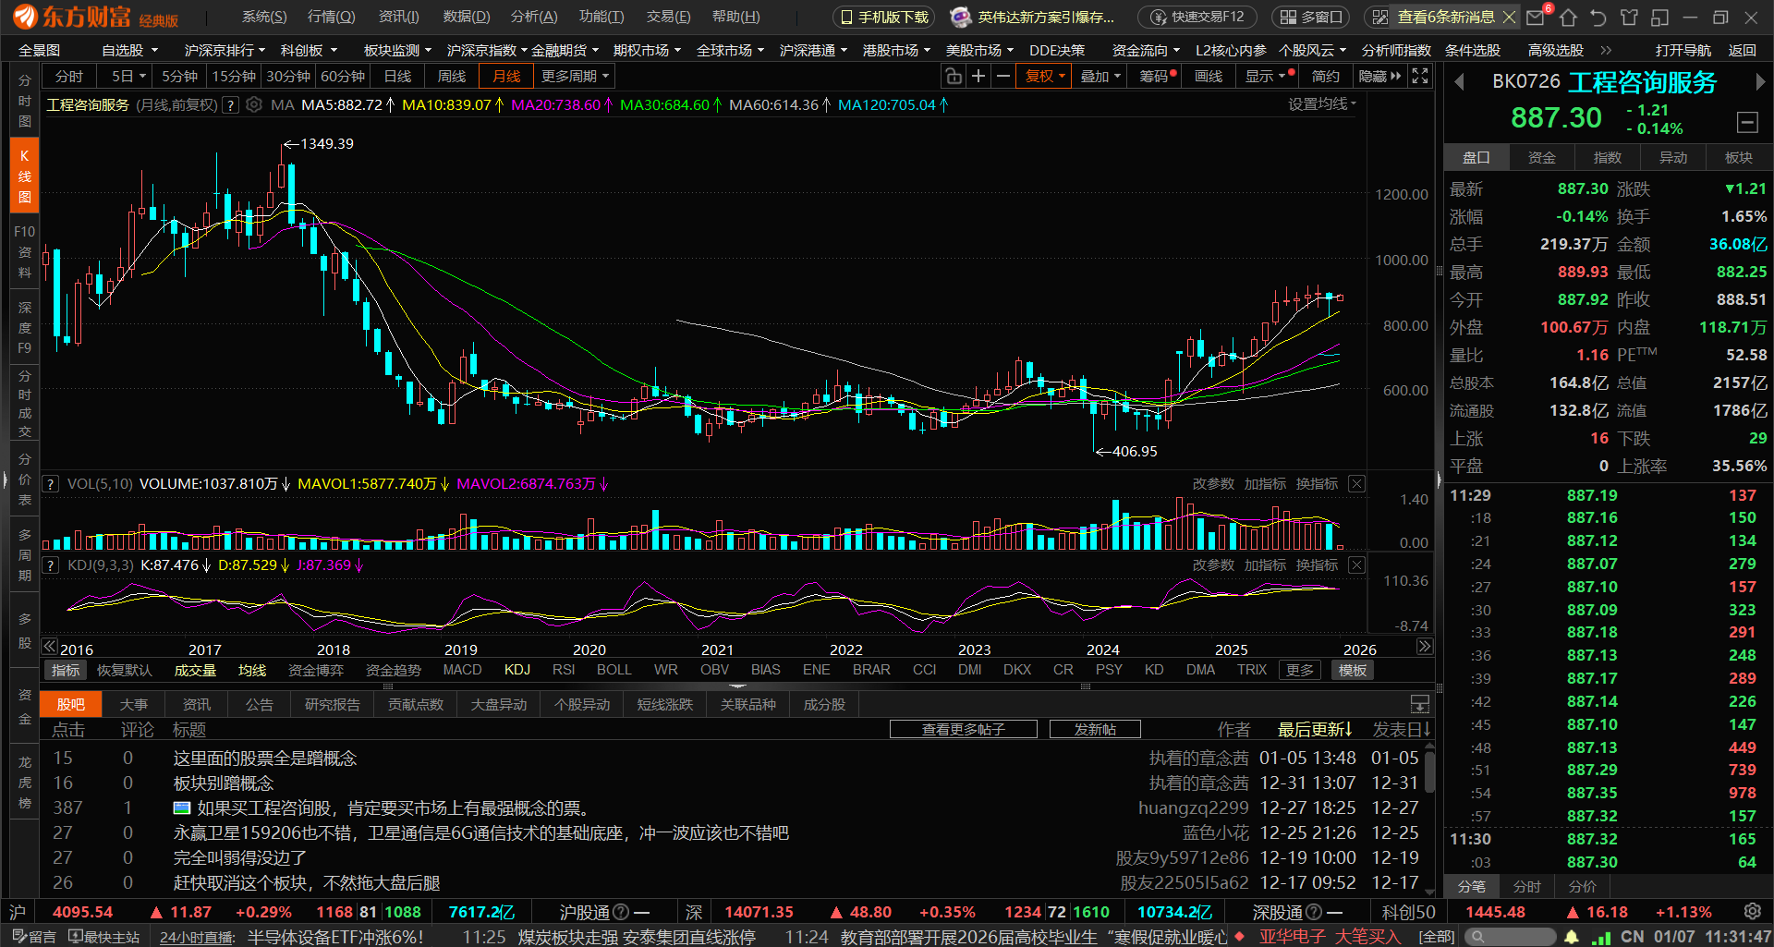Image resolution: width=1774 pixels, height=947 pixels.
Task: Click the 手机版下载 button
Action: point(884,17)
